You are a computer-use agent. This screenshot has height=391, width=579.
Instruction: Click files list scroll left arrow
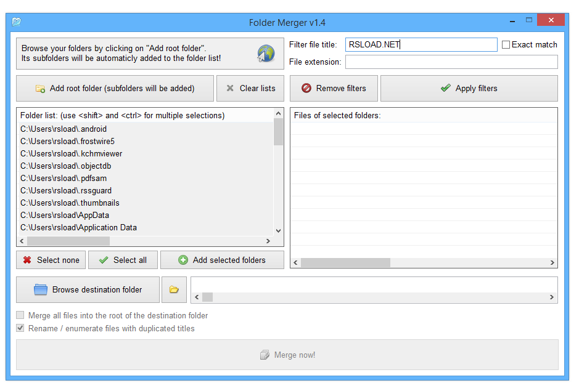(x=295, y=263)
